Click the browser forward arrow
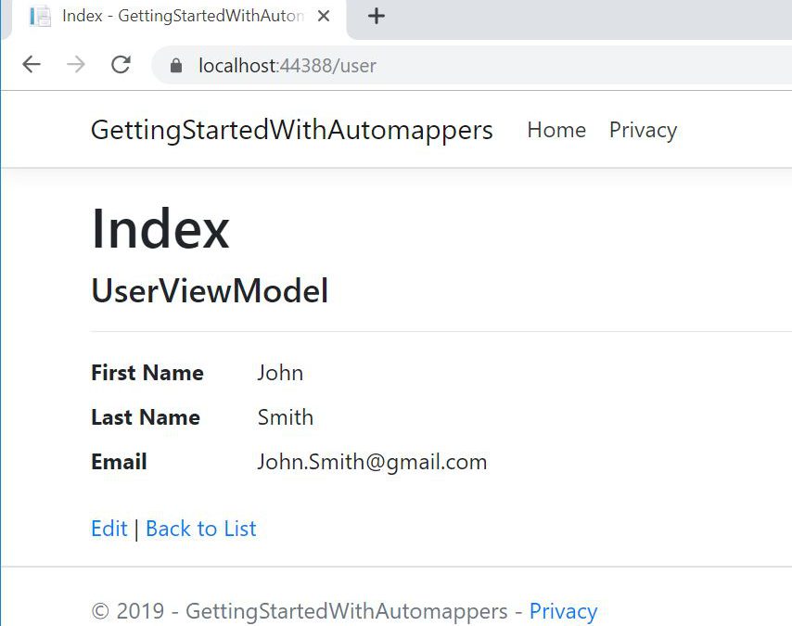This screenshot has height=626, width=792. tap(76, 65)
